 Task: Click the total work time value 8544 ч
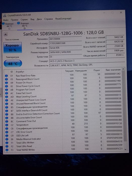[x=115, y=55]
